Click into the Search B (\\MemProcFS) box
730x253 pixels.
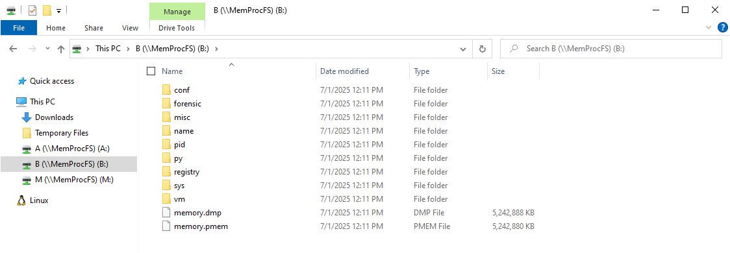tap(610, 49)
